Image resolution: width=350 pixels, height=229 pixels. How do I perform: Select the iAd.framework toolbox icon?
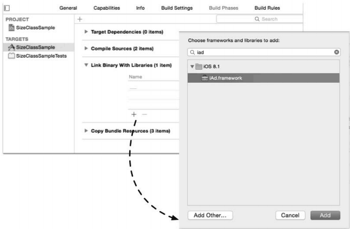(205, 78)
